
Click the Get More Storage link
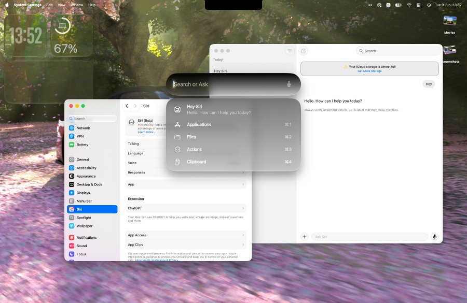[369, 71]
